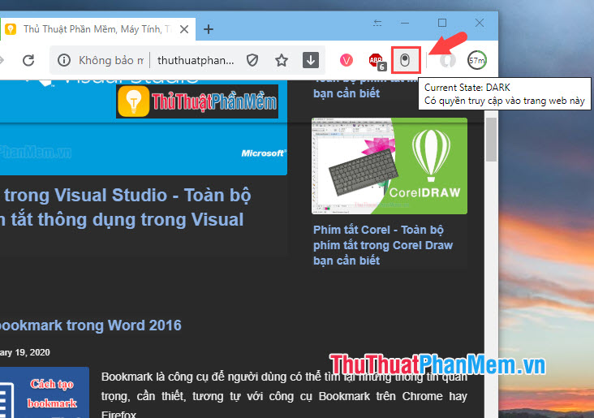Bookmark this page with the star icon
Viewport: 594px width, 418px height.
pos(282,60)
